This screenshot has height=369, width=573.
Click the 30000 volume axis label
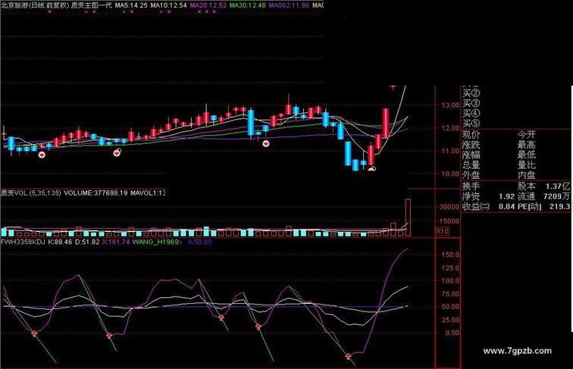[x=449, y=207]
